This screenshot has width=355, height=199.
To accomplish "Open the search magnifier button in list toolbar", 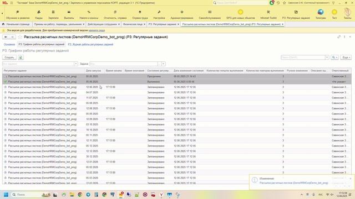I will [334, 57].
